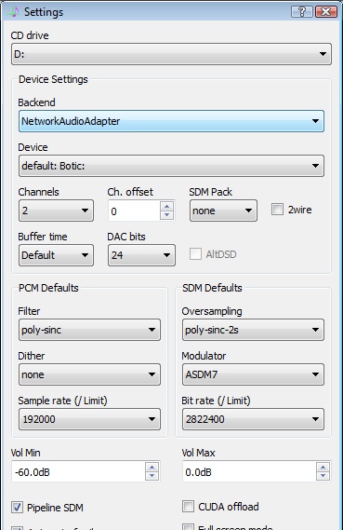The height and width of the screenshot is (530, 343).
Task: Choose a DAC bits value
Action: point(141,255)
